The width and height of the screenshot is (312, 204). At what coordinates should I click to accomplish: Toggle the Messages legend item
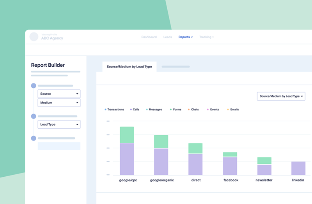pos(154,110)
